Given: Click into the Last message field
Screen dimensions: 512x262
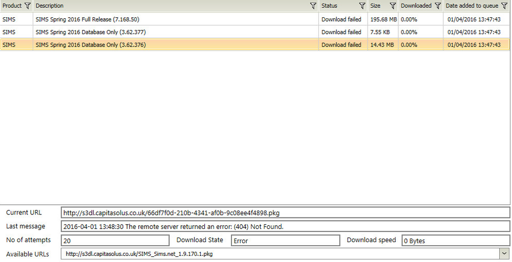Looking at the screenshot, I should click(x=285, y=226).
